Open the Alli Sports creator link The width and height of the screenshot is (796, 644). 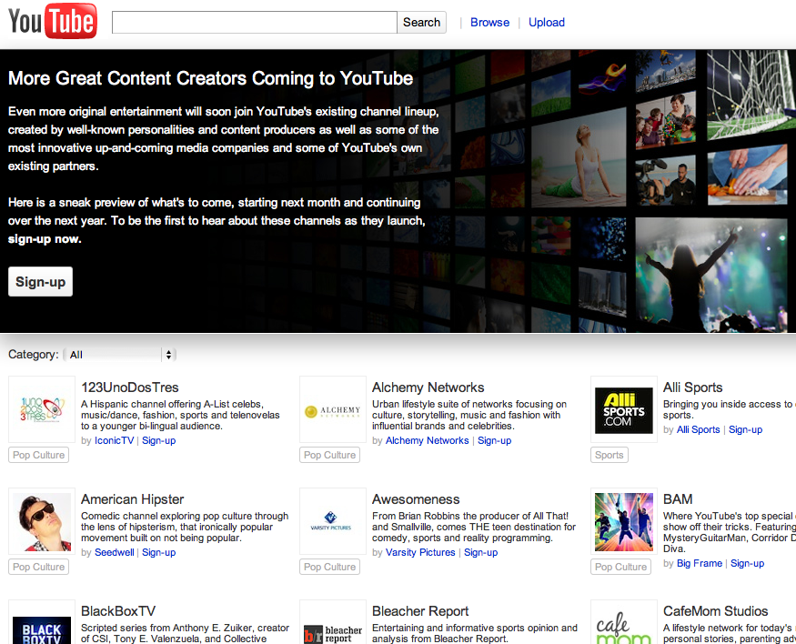coord(698,429)
